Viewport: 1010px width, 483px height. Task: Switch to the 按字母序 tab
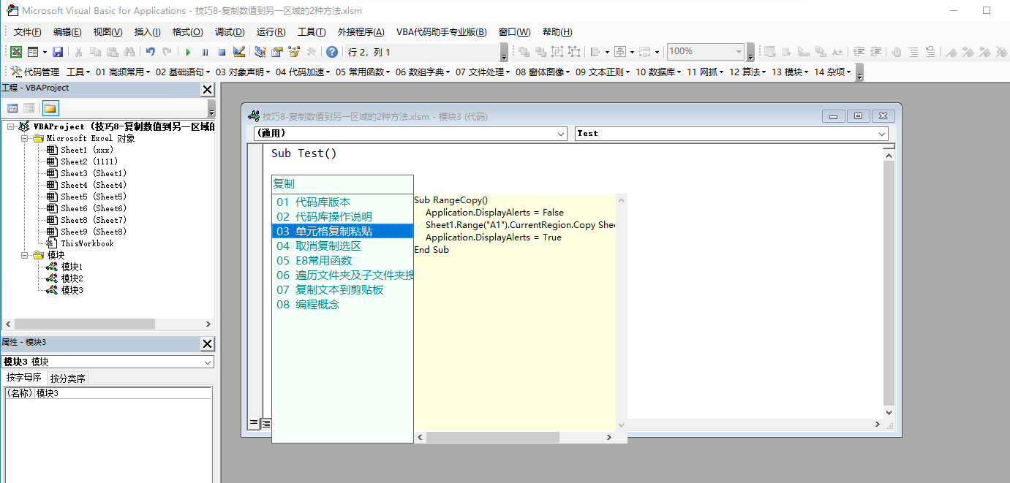pyautogui.click(x=24, y=378)
